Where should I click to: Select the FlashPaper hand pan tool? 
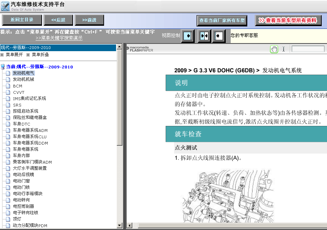click(x=274, y=49)
